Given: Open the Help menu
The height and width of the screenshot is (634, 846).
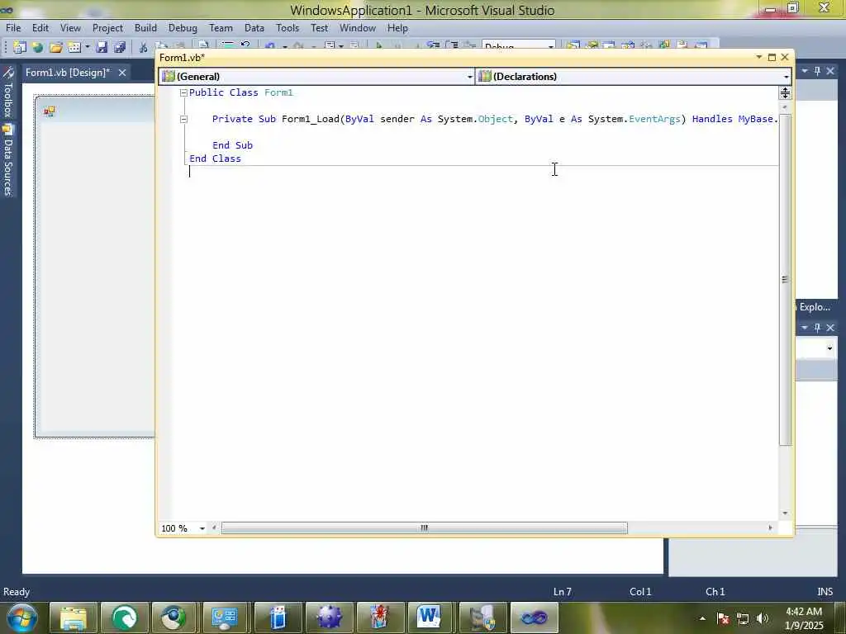Looking at the screenshot, I should click(x=397, y=28).
